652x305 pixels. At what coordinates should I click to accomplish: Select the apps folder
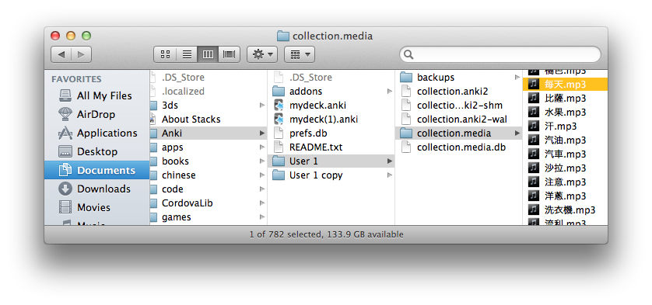[209, 147]
